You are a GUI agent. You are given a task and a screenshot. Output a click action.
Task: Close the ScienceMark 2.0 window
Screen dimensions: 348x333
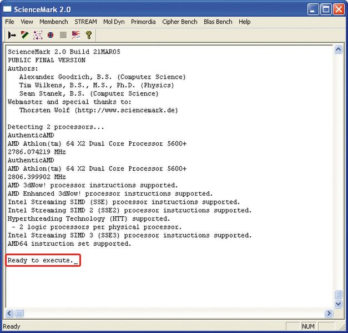[339, 9]
